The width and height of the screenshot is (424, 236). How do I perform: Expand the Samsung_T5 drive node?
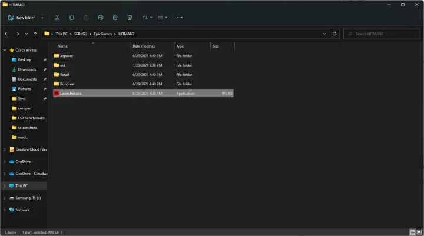point(5,198)
